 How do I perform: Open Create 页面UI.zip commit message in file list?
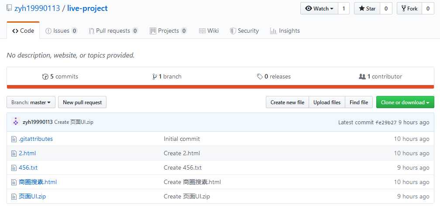click(x=187, y=197)
